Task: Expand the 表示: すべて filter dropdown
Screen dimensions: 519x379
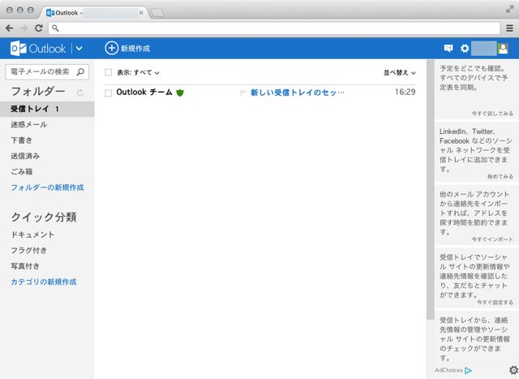Action: click(x=139, y=72)
